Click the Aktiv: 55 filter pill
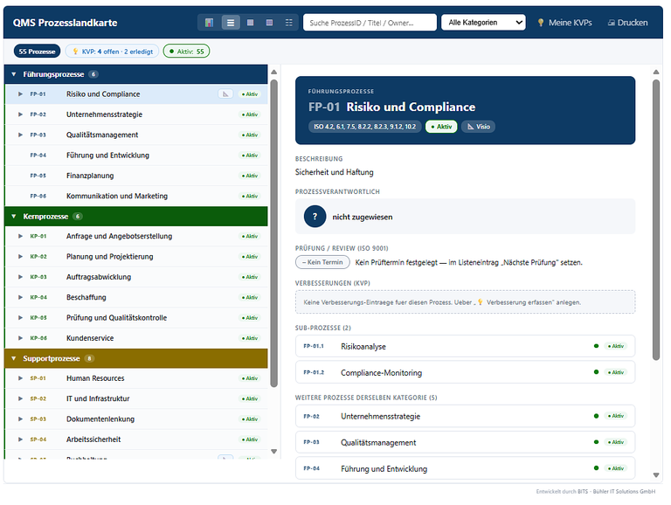 [x=186, y=52]
